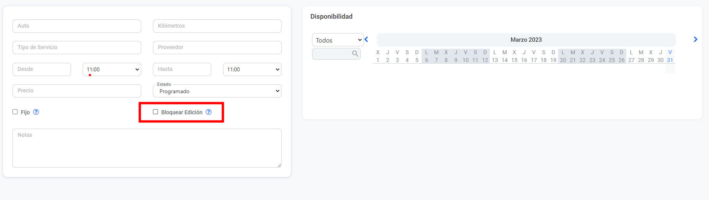The height and width of the screenshot is (200, 709).
Task: Click the magnifier search icon
Action: click(355, 54)
